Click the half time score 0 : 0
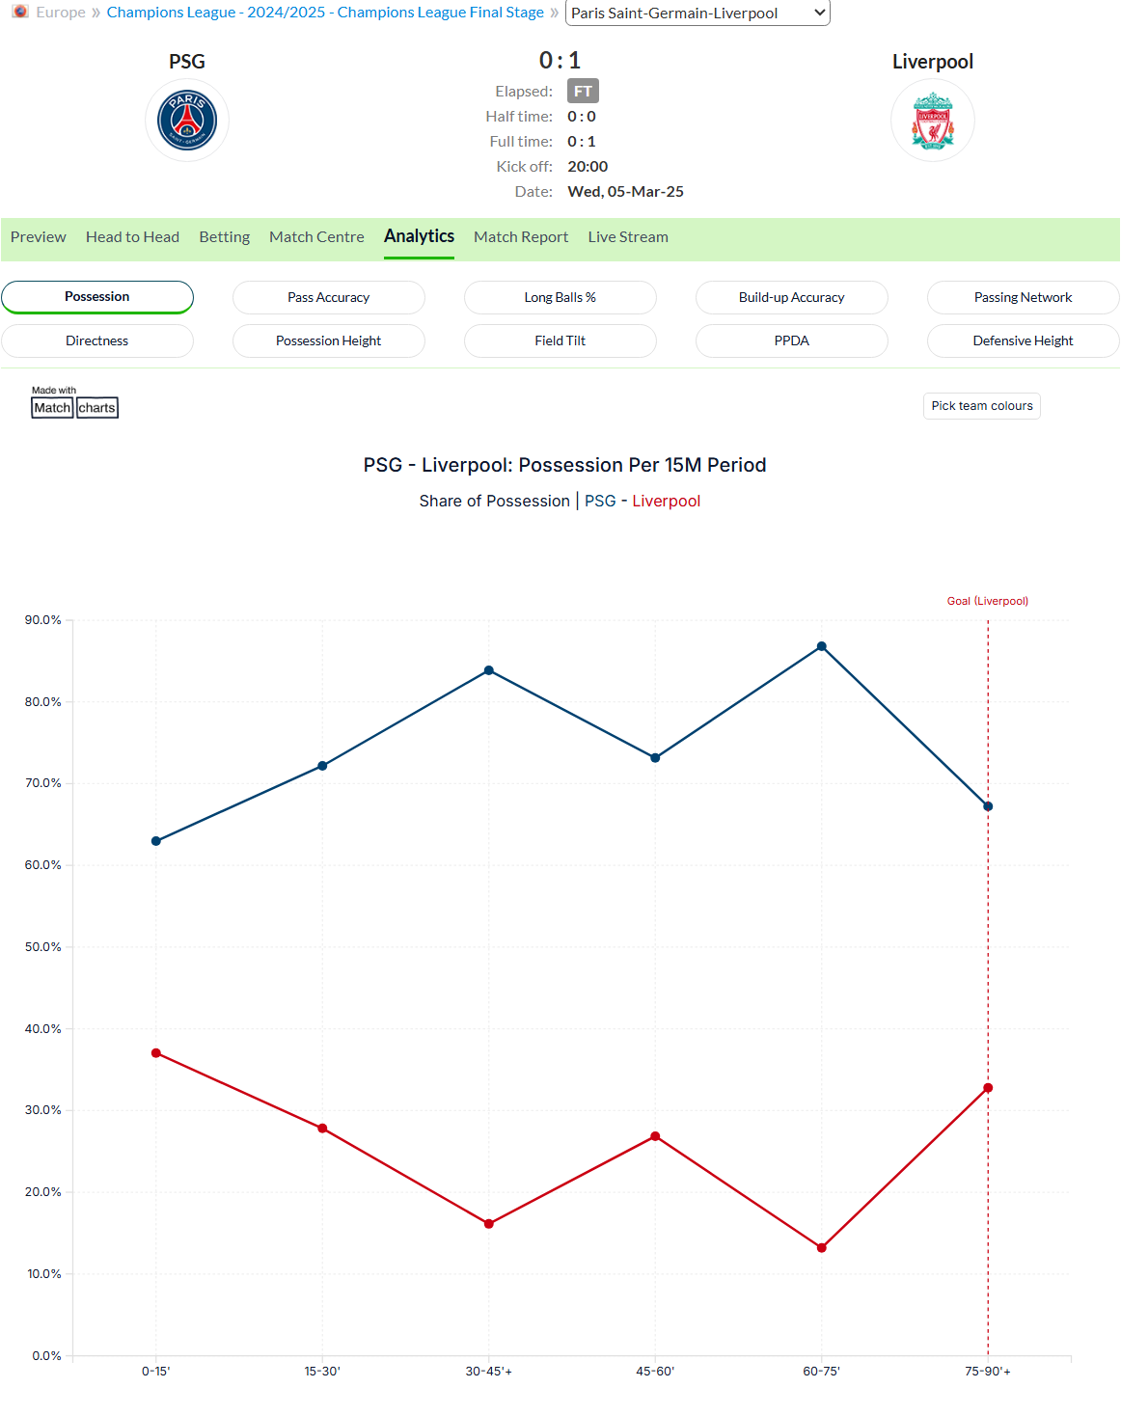 582,117
